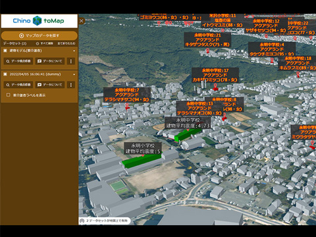Click 全て折りたたむ collapse all link
316x237 pixels.
point(66,43)
